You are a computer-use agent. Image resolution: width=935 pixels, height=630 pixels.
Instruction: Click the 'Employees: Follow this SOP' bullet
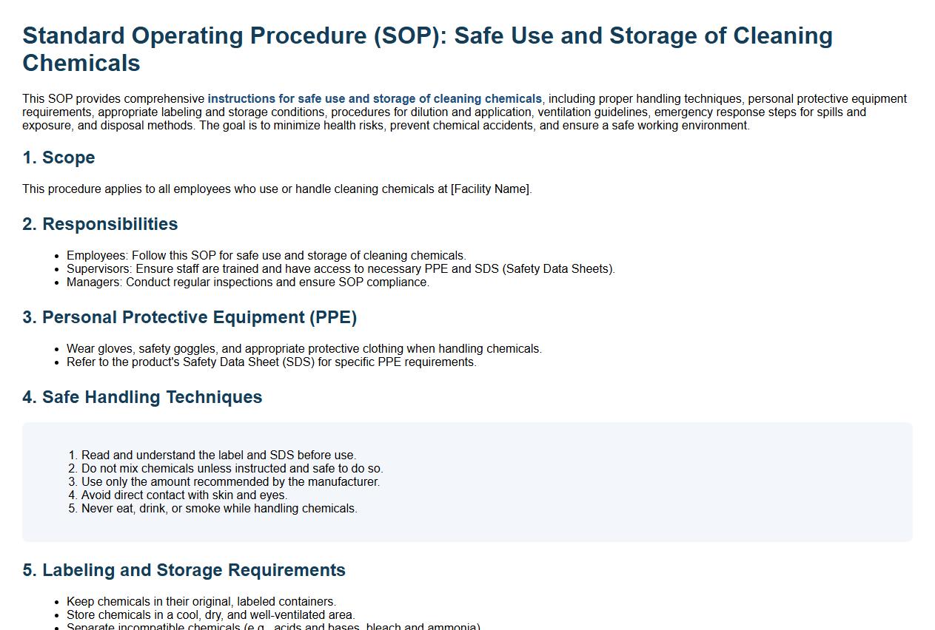(266, 256)
